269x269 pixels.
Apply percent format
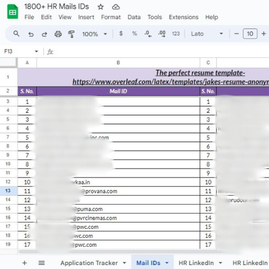coord(134,34)
